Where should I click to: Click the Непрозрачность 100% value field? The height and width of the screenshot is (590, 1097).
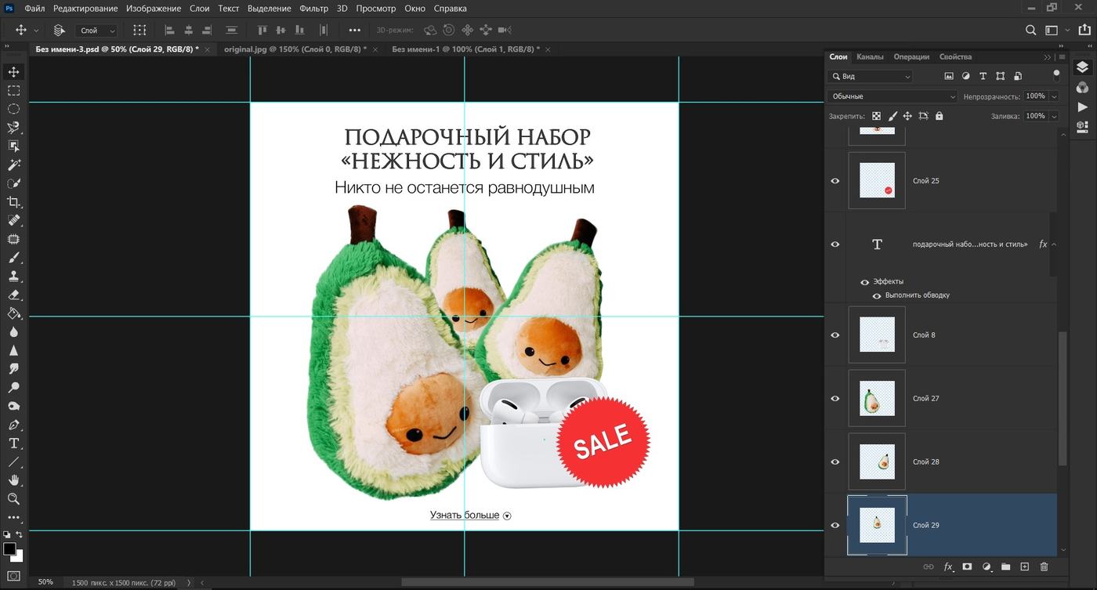coord(1035,96)
